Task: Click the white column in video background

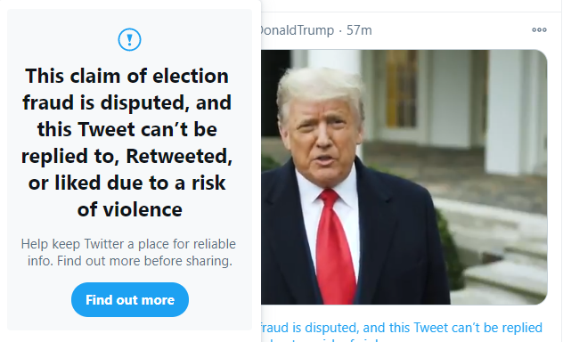Action: coord(504,111)
